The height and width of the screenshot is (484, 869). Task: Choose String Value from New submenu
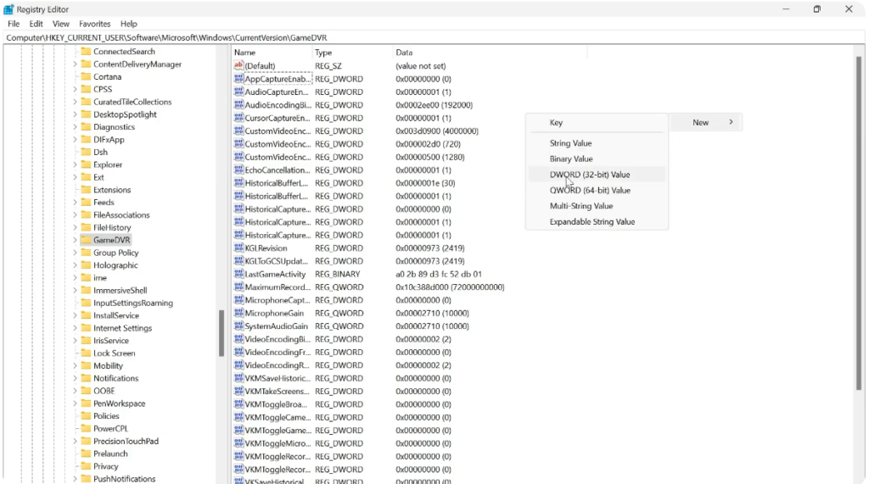(x=597, y=143)
